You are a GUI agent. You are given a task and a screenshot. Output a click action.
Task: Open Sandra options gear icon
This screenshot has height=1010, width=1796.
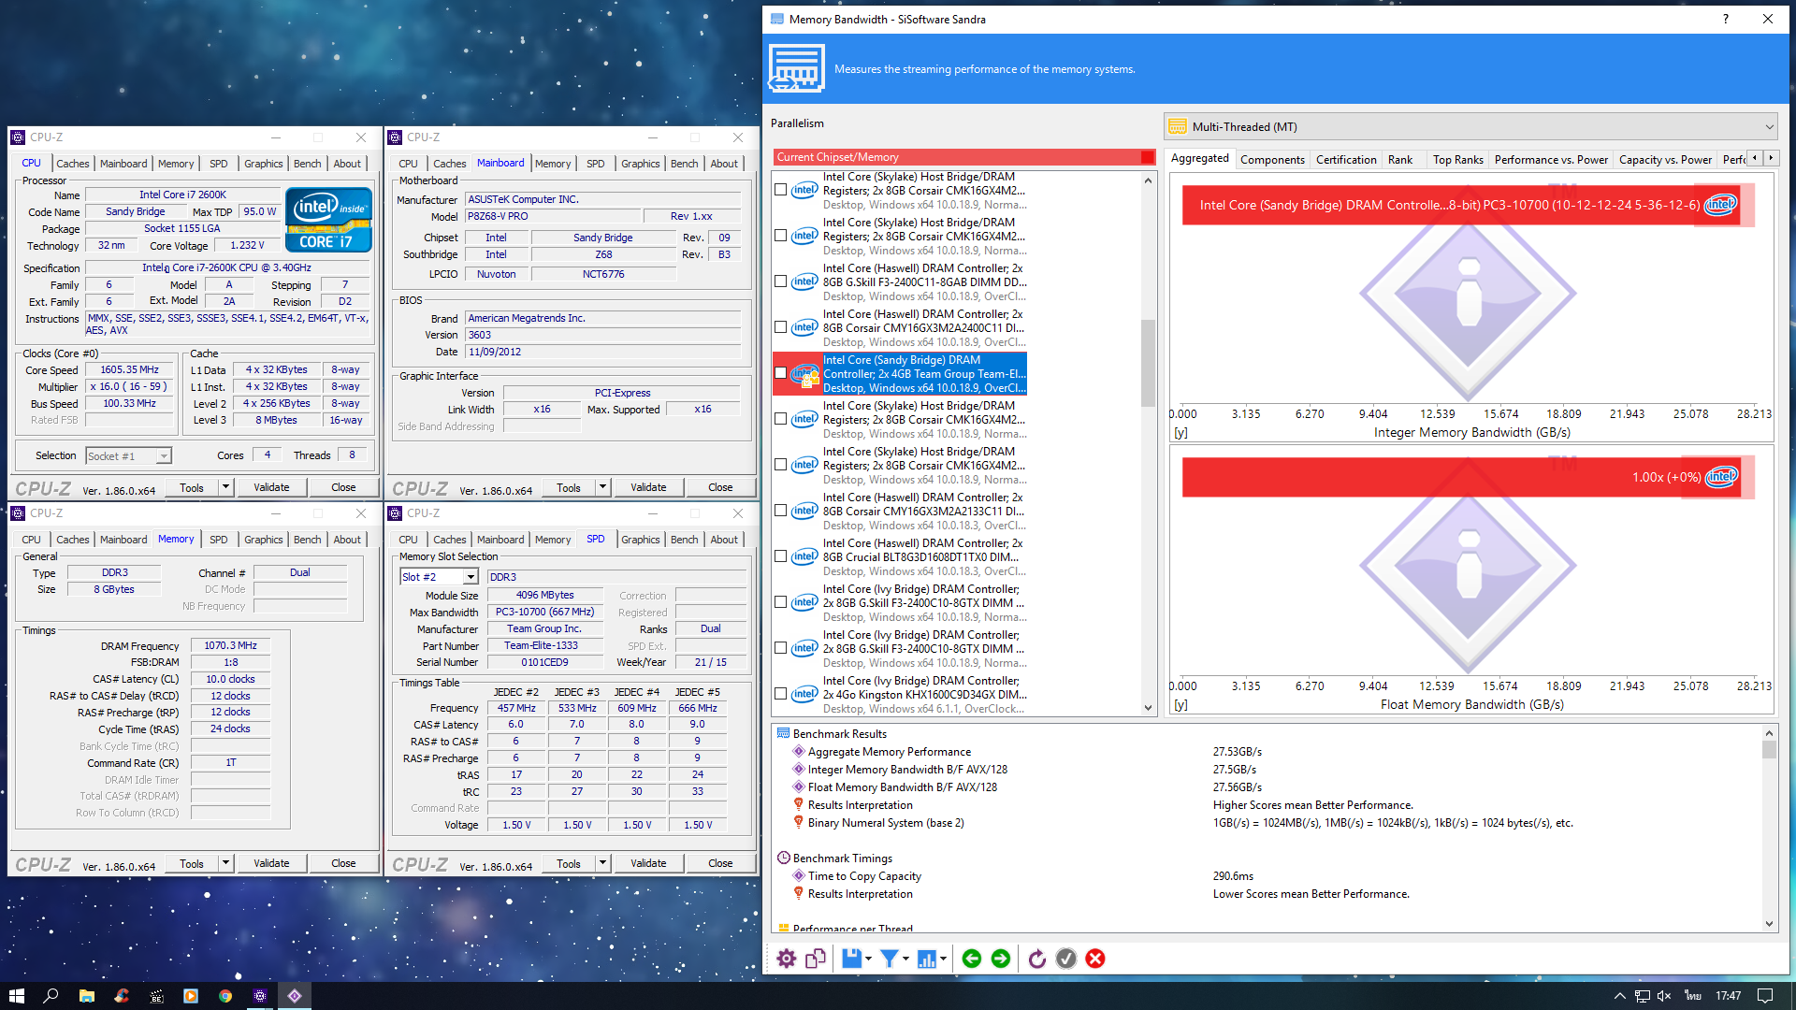(786, 959)
